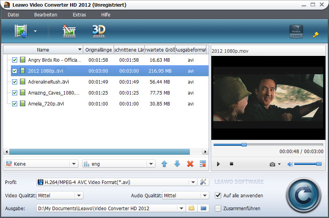Select the Amelia_720p.avi file name
Image resolution: width=329 pixels, height=218 pixels.
pos(46,104)
